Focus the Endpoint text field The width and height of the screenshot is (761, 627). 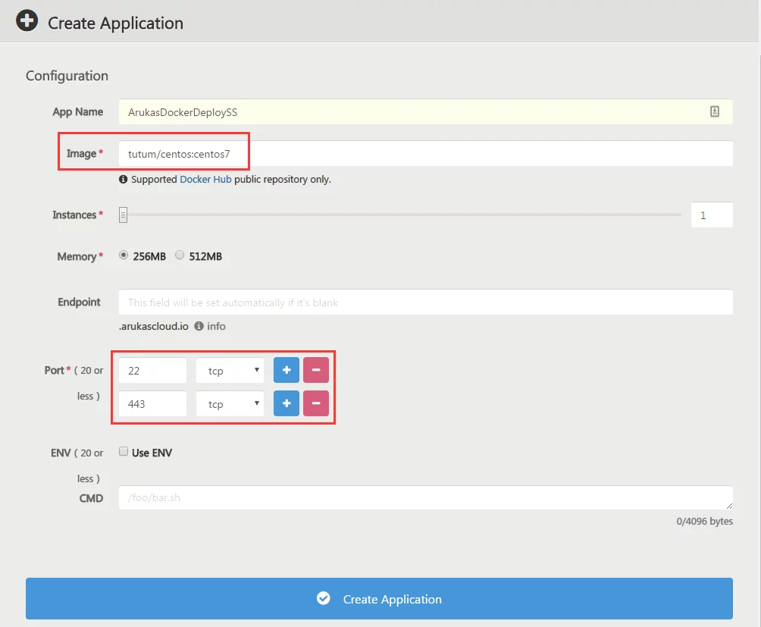tap(424, 302)
